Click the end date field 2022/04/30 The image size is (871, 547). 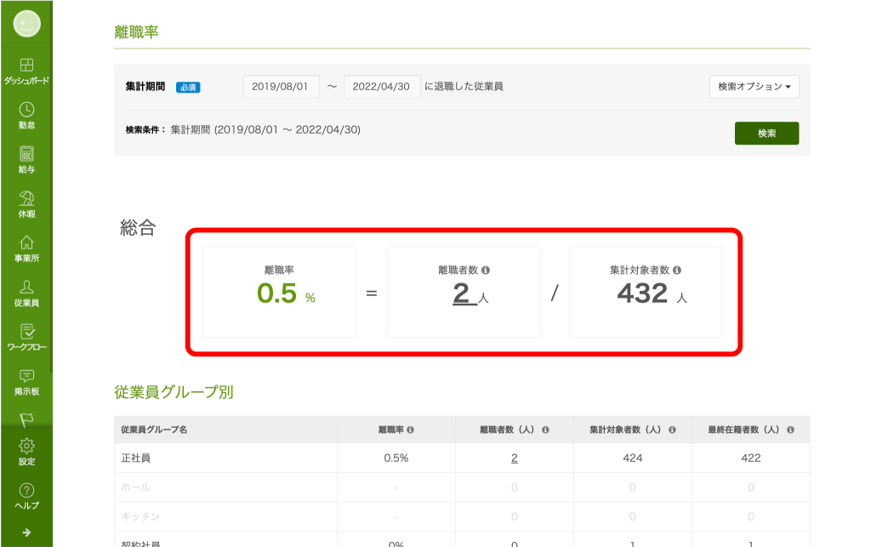pos(382,87)
